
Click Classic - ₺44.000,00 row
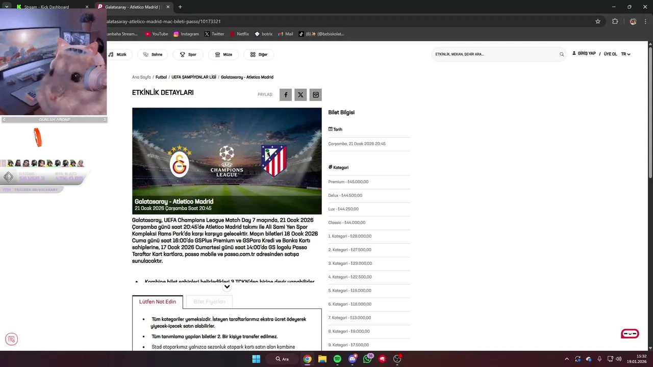point(369,223)
